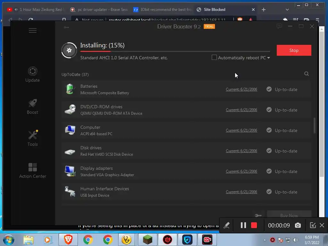Viewport: 328px width, 246px height.
Task: Click the Standard VGA Graphics Adapter text
Action: pos(107,175)
